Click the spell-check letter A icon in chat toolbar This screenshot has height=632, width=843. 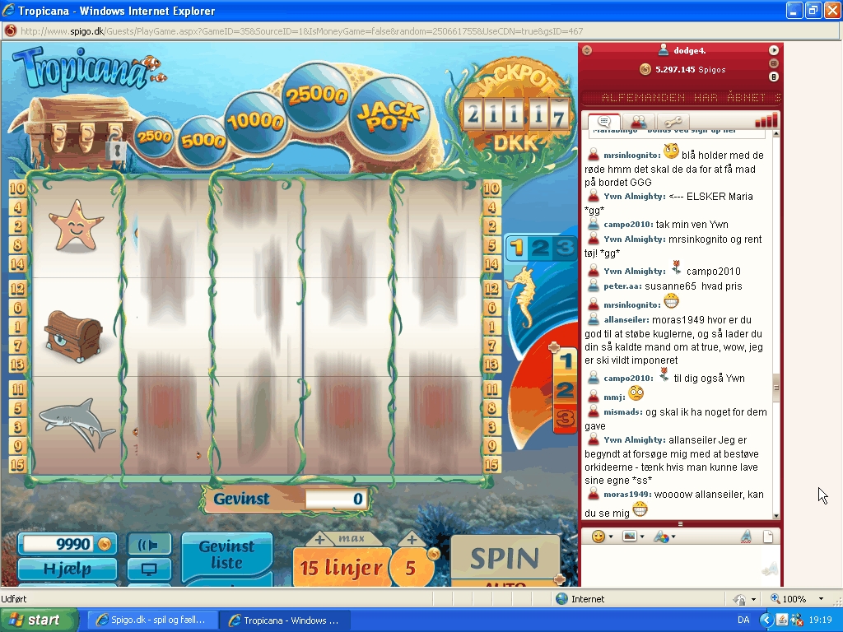[745, 537]
